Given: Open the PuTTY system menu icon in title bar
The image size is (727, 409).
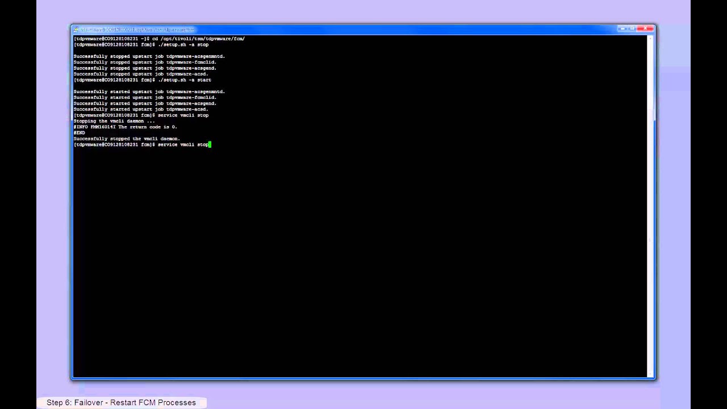Looking at the screenshot, I should coord(76,30).
